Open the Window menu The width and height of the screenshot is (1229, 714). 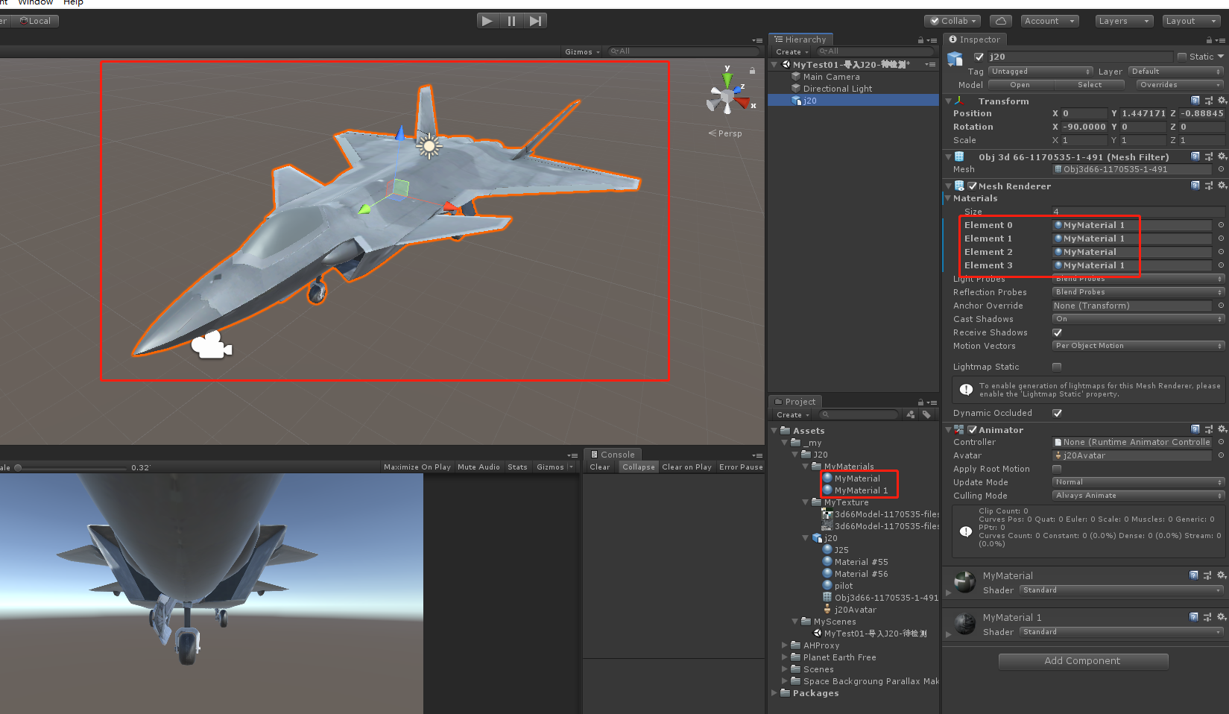click(x=35, y=3)
